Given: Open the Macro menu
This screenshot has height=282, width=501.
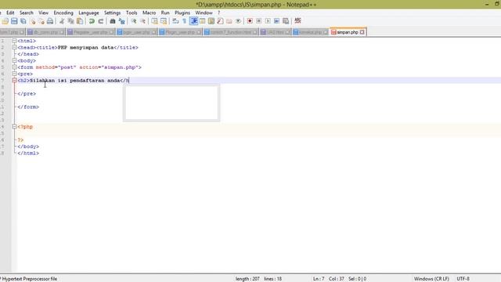Looking at the screenshot, I should click(149, 13).
